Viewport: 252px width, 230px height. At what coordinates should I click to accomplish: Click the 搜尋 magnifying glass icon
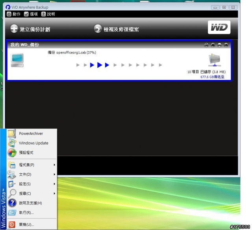[12, 193]
